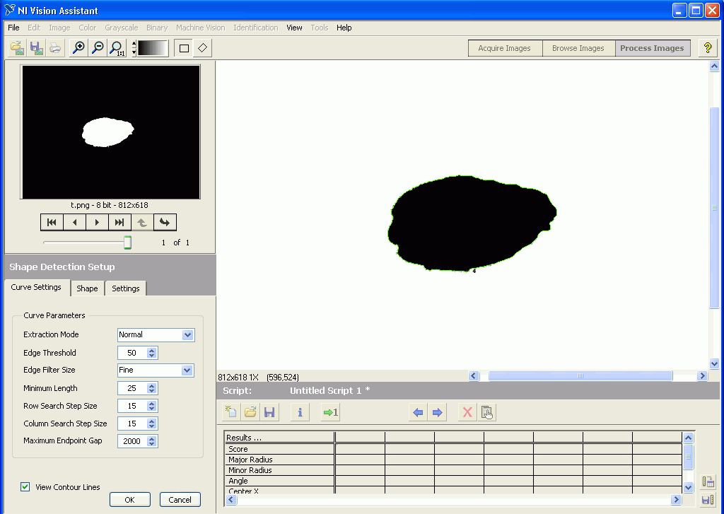
Task: Select the rectangle ROI tool
Action: pos(184,48)
